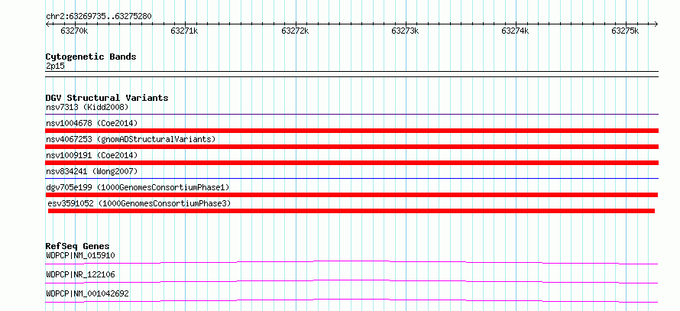Select the RefSeq Genes track heading

(x=78, y=246)
